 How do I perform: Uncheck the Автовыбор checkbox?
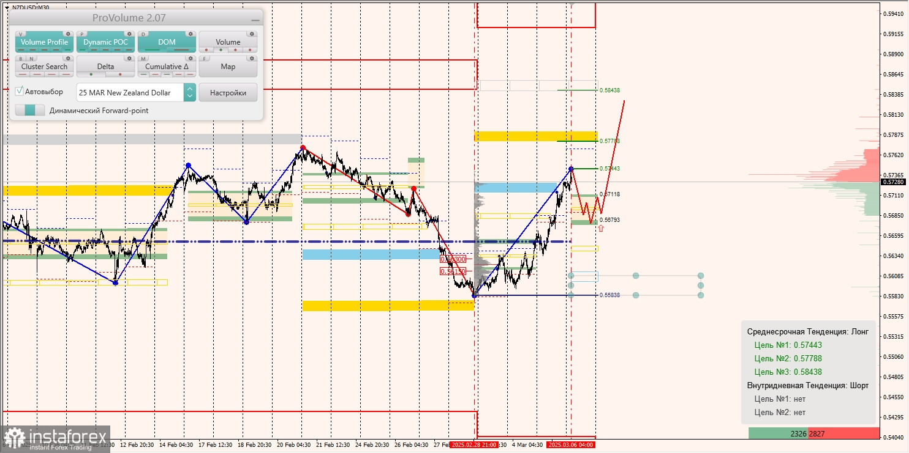point(20,91)
